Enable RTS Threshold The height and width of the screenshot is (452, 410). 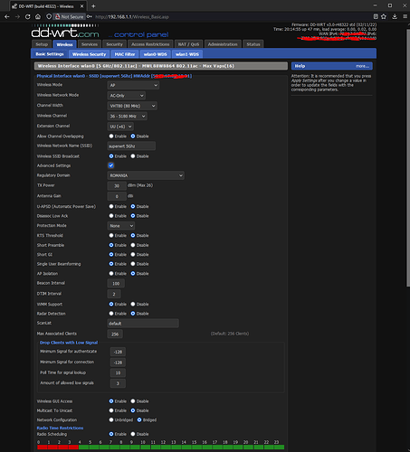pos(111,235)
